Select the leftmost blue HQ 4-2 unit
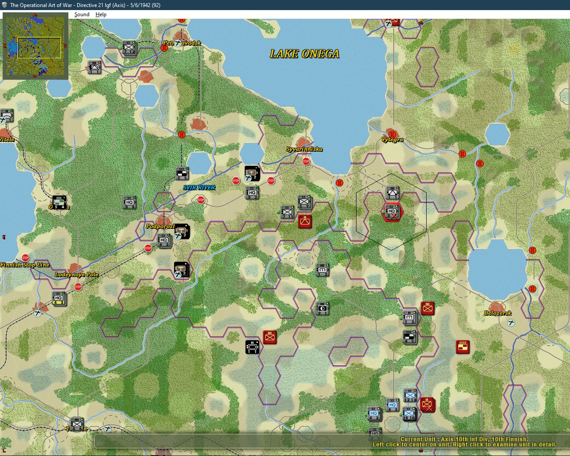The width and height of the screenshot is (570, 456). [x=374, y=414]
